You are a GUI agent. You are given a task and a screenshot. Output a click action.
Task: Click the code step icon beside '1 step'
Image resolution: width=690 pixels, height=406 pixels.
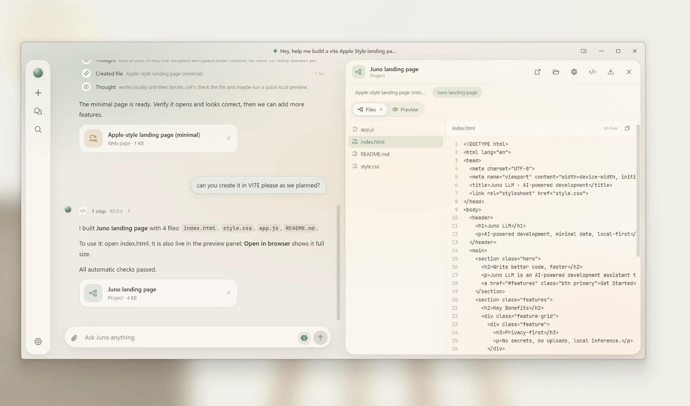[x=83, y=211]
